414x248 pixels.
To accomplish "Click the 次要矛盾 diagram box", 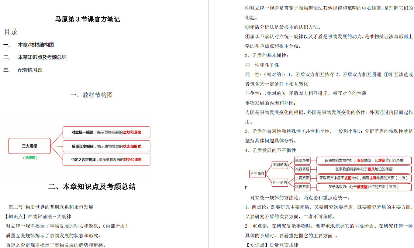I will (x=302, y=169).
